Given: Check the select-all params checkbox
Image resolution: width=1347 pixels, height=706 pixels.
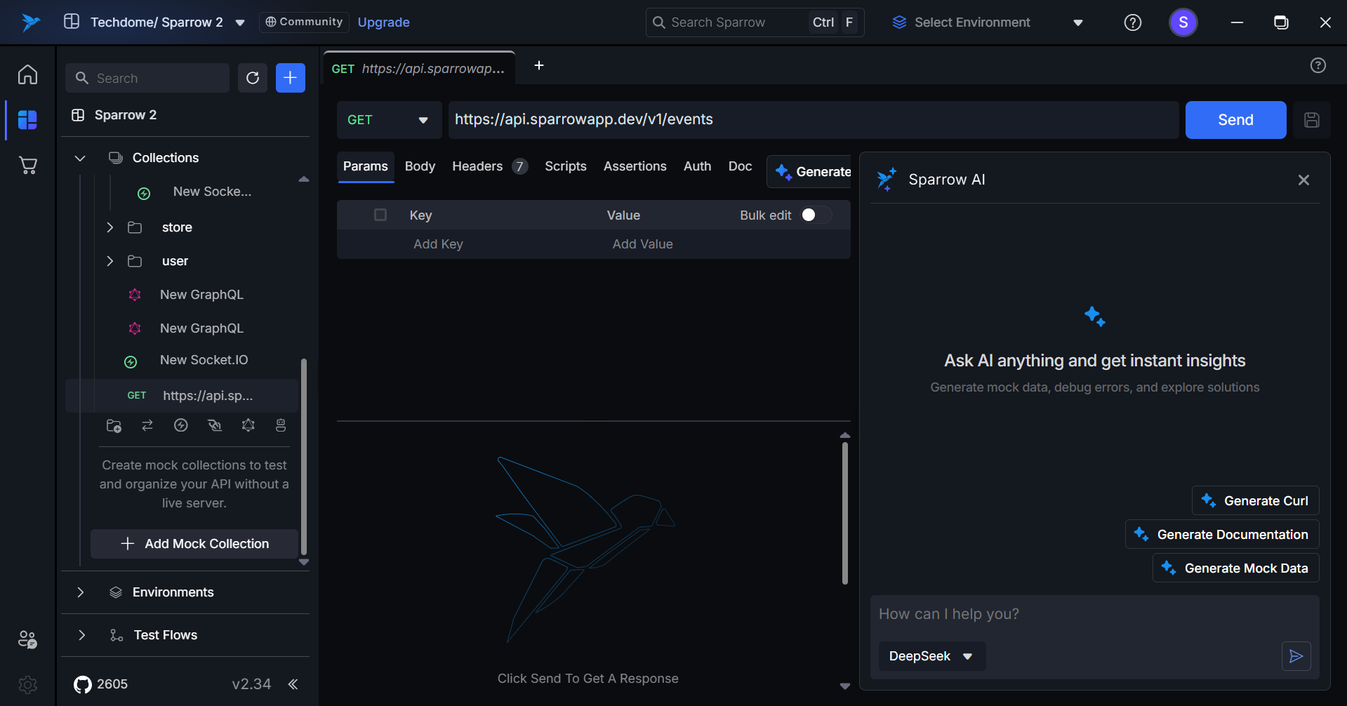Looking at the screenshot, I should (380, 215).
